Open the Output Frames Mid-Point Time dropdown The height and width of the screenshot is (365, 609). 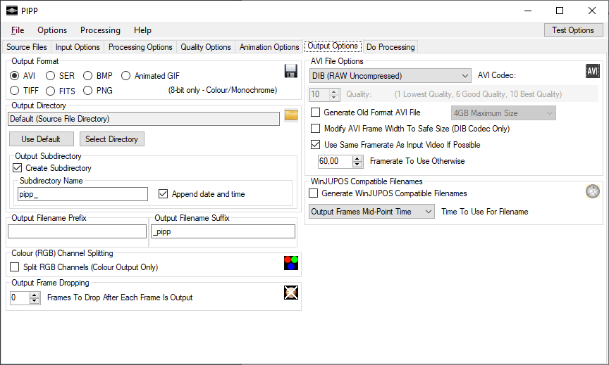coord(371,212)
